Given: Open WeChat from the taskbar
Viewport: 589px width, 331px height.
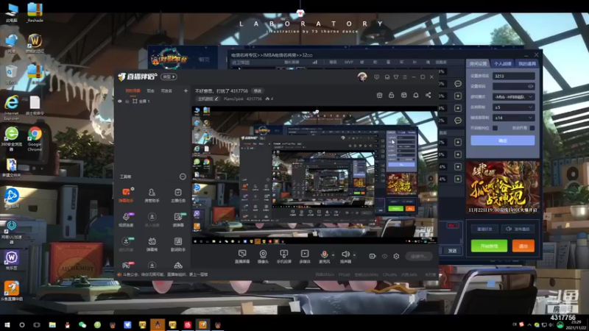Looking at the screenshot, I should (82, 324).
